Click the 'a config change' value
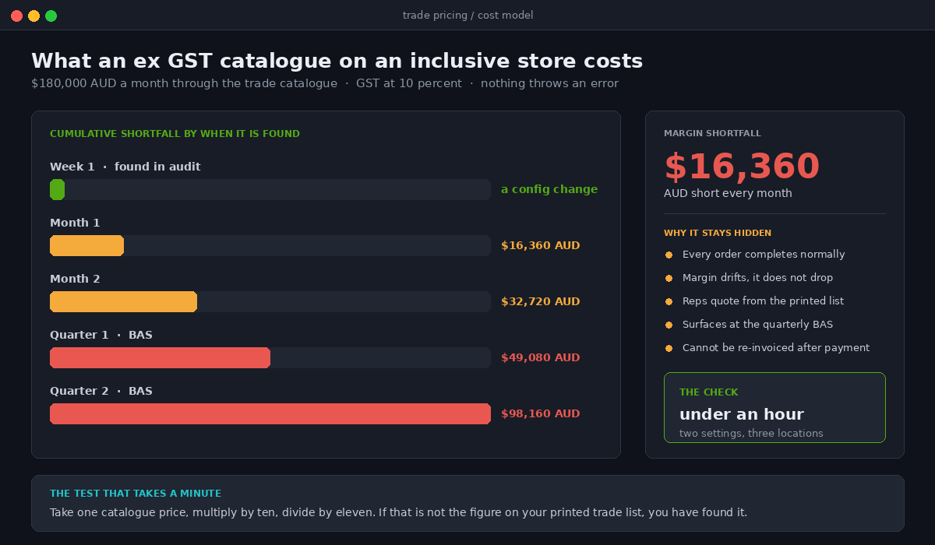The image size is (935, 545). [x=549, y=189]
